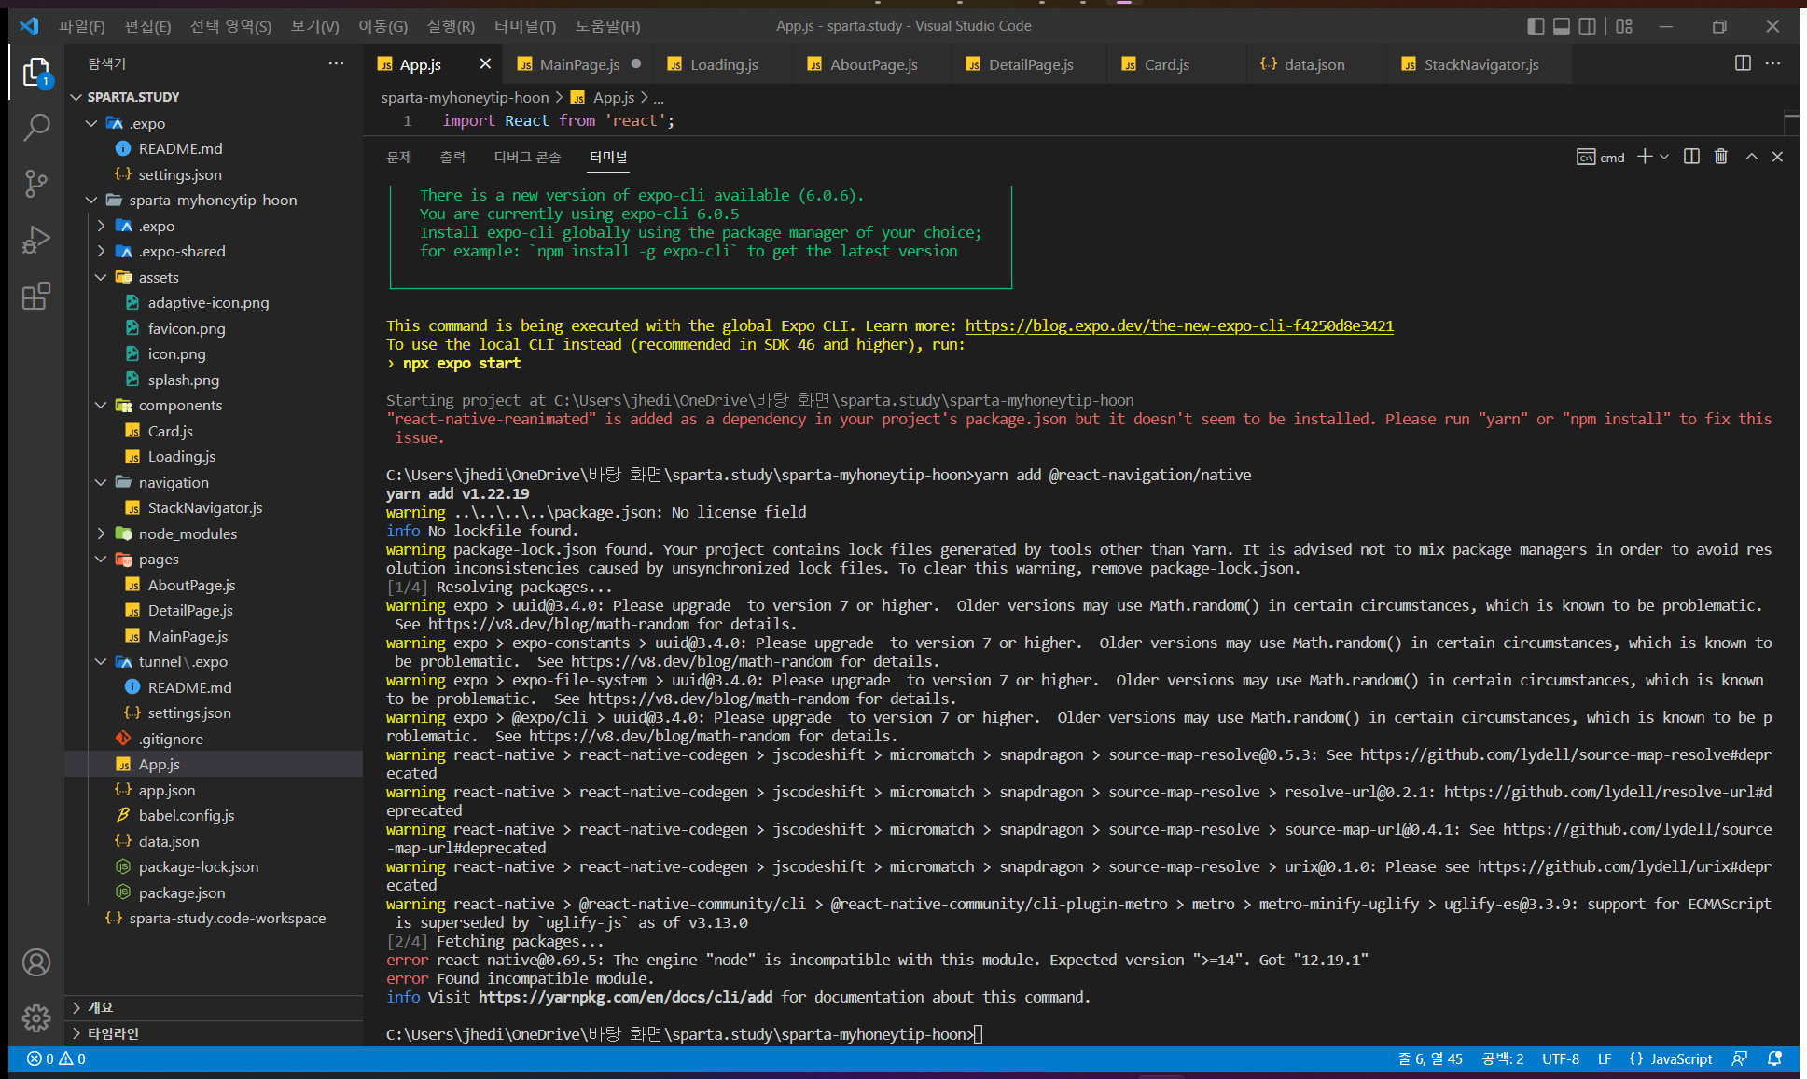The height and width of the screenshot is (1079, 1807).
Task: Collapse the top-level .expo folder
Action: click(x=91, y=123)
